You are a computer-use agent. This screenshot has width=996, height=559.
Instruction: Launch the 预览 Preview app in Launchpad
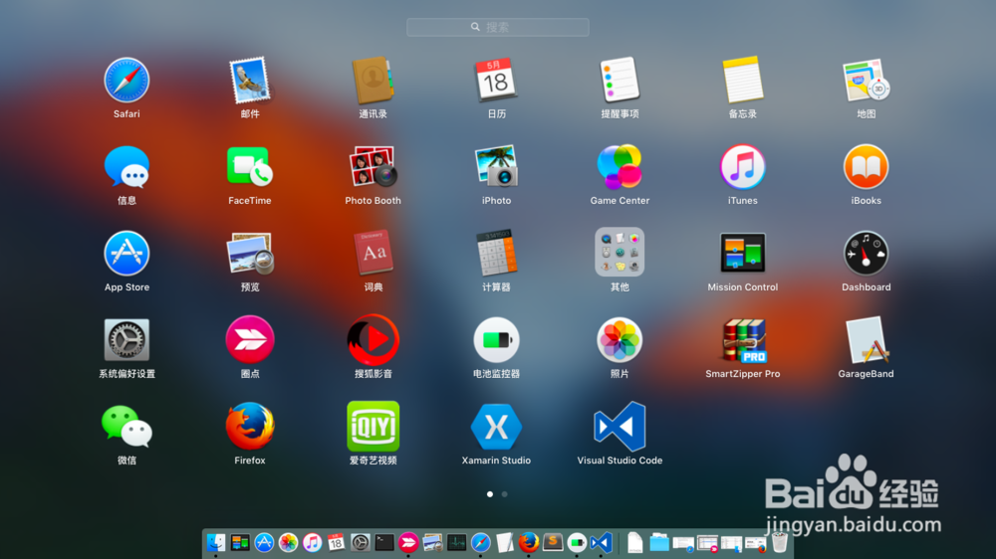coord(250,254)
